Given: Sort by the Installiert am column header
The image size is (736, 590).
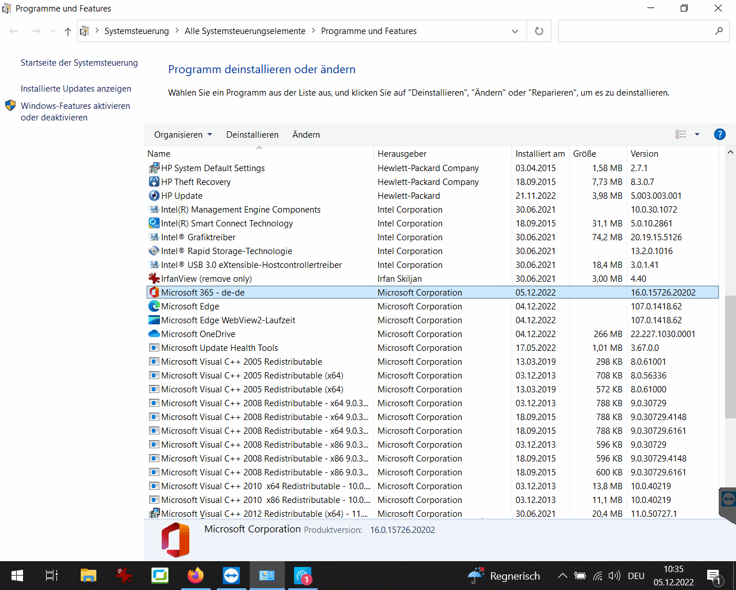Looking at the screenshot, I should coord(540,154).
